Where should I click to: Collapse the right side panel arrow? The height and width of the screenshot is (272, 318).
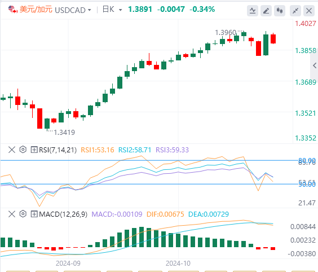coord(315,65)
